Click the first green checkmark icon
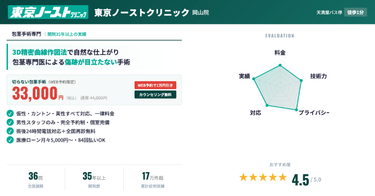Screen dimensions: 375x196 coord(10,113)
